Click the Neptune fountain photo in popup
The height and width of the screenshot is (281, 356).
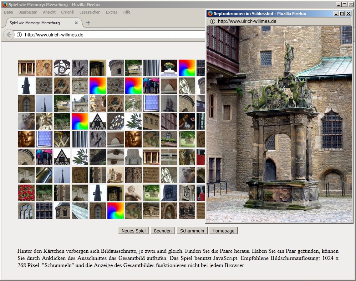(x=279, y=125)
